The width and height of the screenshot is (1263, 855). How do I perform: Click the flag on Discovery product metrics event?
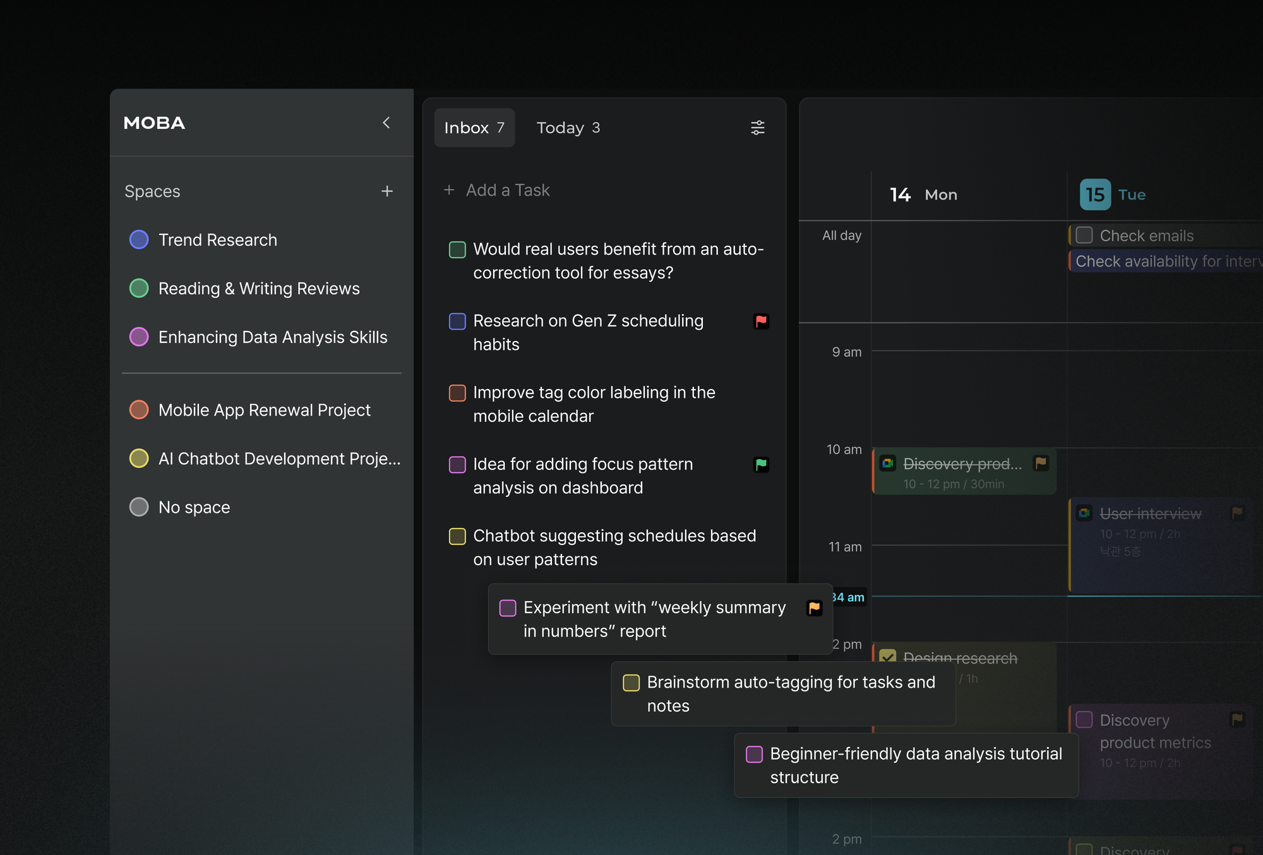1238,719
